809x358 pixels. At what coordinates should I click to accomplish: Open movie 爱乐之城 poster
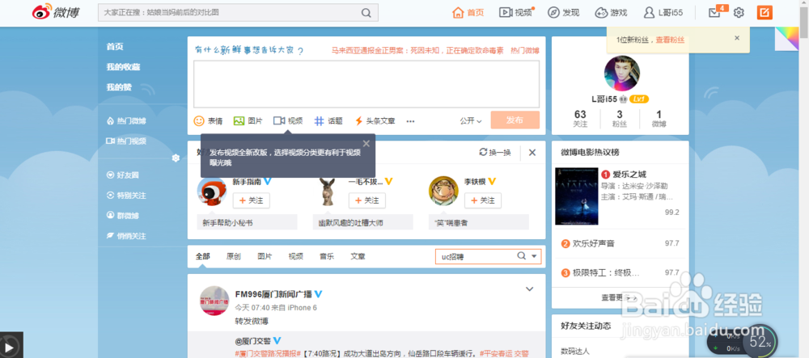coord(576,196)
